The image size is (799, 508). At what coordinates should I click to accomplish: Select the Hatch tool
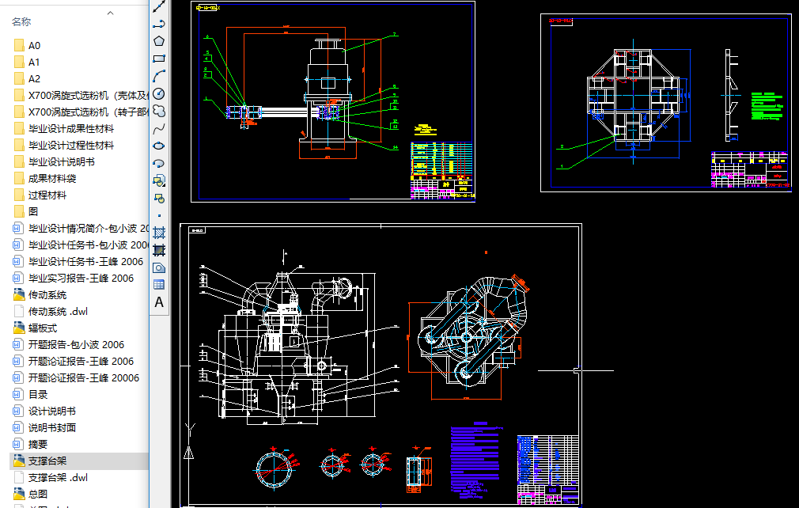click(159, 233)
